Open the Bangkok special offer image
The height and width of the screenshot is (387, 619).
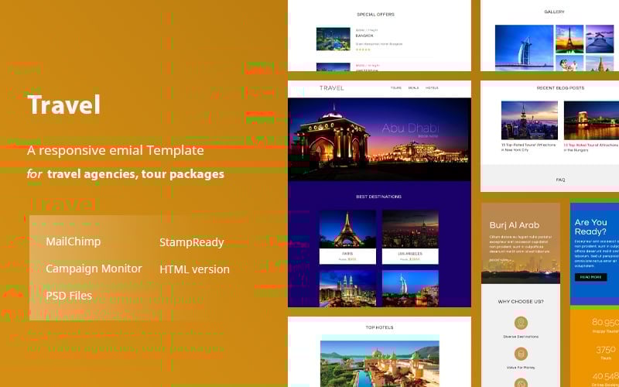333,39
